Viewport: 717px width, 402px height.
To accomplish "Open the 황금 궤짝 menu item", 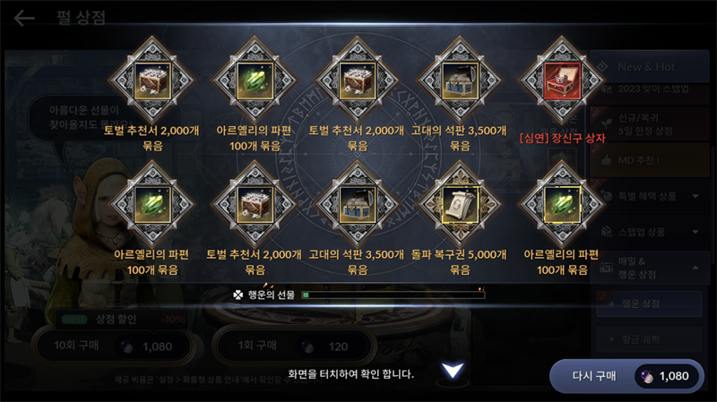I will pyautogui.click(x=649, y=339).
